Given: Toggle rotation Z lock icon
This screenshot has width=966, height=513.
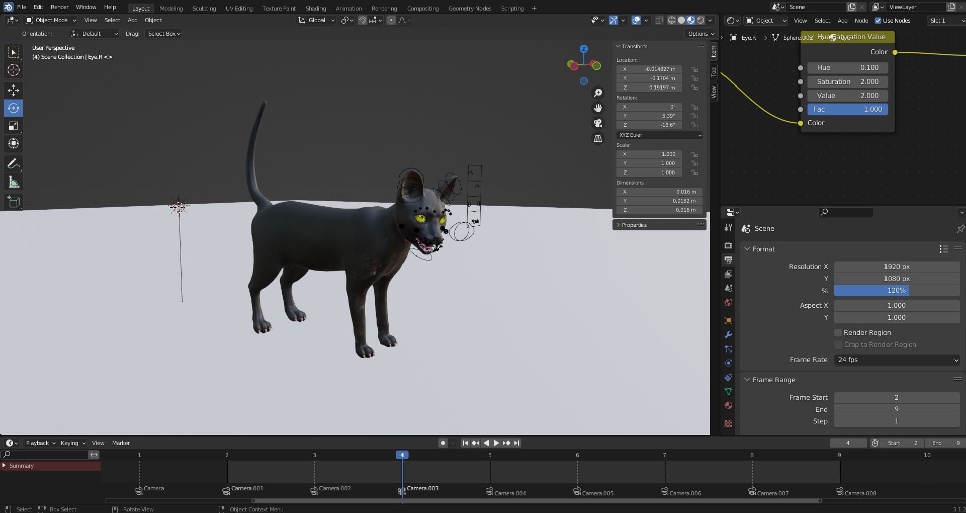Looking at the screenshot, I should tap(694, 125).
